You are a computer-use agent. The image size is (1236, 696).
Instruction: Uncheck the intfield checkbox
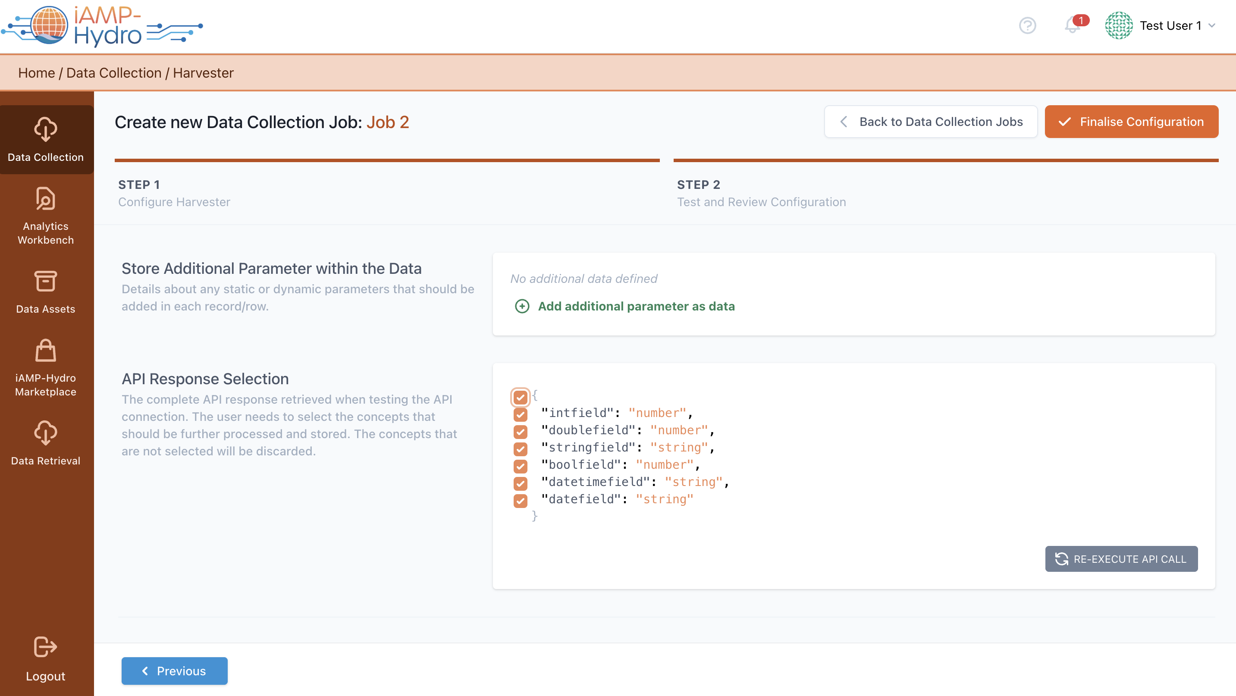pyautogui.click(x=520, y=414)
